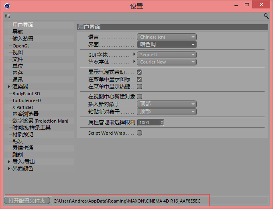Select 材质预览 in the tree

[23, 134]
